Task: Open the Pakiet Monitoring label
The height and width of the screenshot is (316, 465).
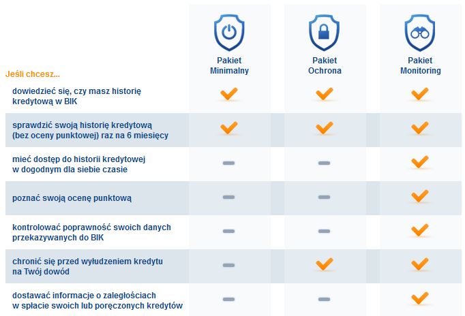Action: click(x=420, y=65)
